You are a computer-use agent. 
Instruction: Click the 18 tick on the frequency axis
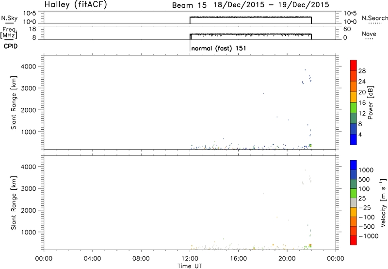pos(32,29)
